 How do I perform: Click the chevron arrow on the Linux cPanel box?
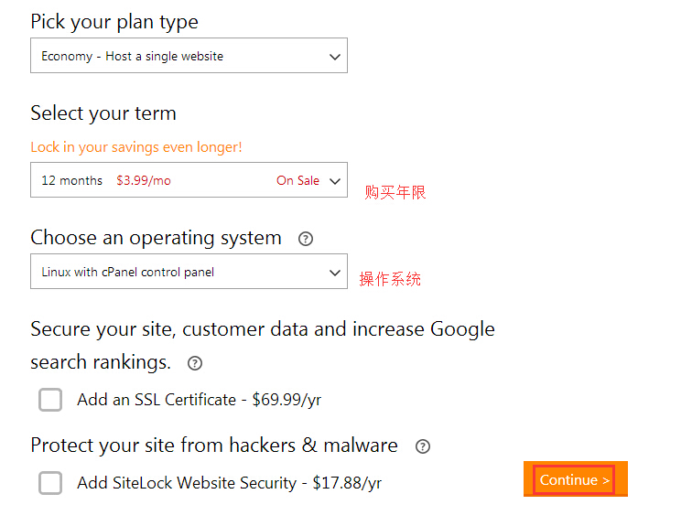point(334,273)
